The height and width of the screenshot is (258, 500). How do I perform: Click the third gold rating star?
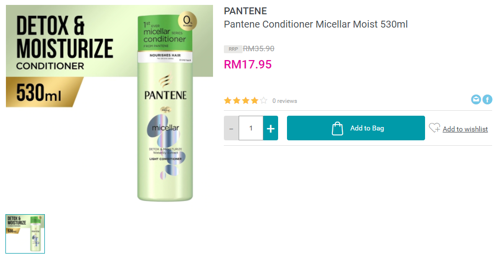[246, 101]
